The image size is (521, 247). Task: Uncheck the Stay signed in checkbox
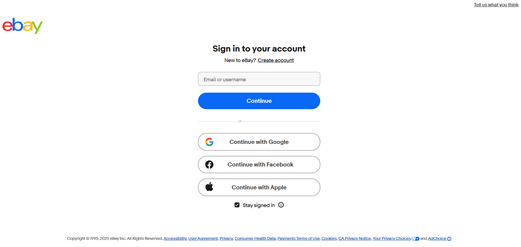[x=237, y=205]
